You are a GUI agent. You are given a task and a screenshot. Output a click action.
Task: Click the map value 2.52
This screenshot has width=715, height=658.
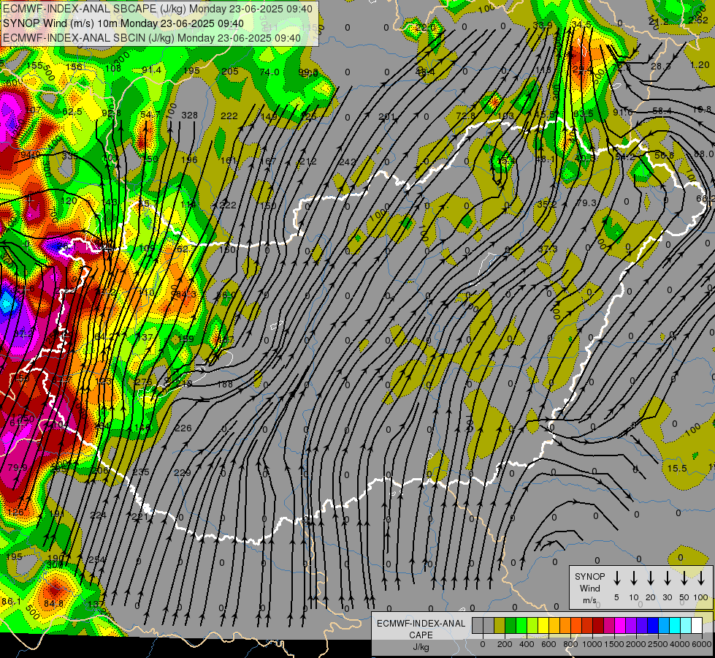pyautogui.click(x=698, y=20)
